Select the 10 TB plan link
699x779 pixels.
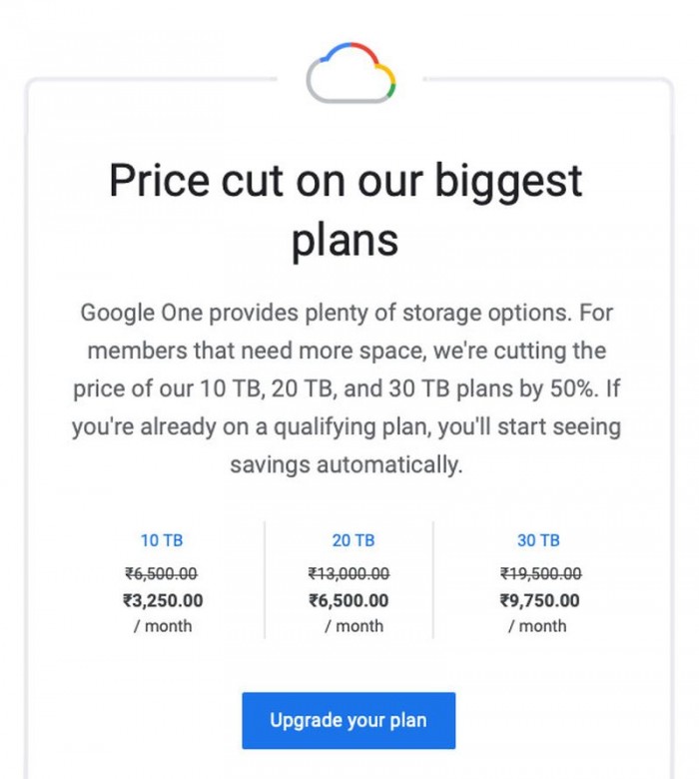161,540
